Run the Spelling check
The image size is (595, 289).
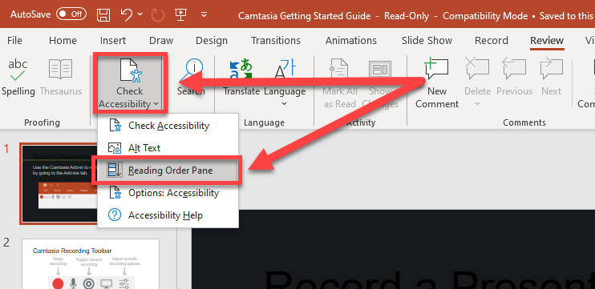click(18, 78)
